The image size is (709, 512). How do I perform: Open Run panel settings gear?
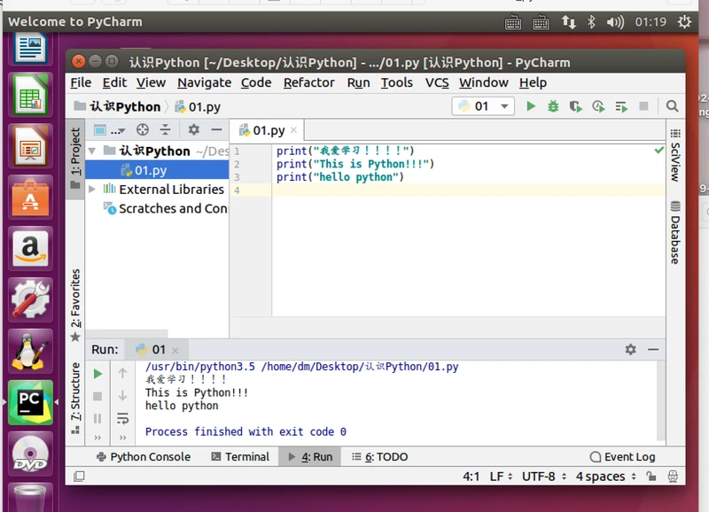[x=630, y=350]
